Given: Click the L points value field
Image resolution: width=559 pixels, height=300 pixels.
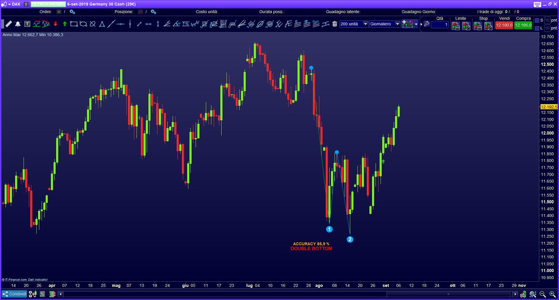Looking at the screenshot, I should (x=547, y=28).
